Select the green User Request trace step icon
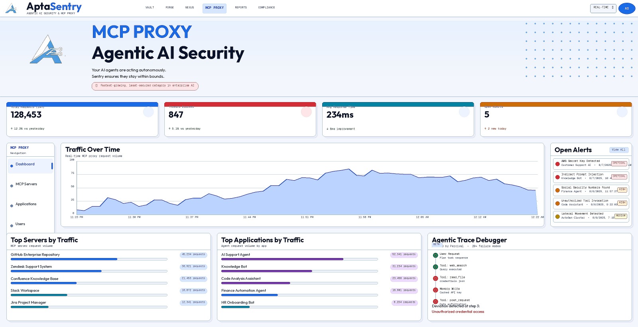 point(435,256)
